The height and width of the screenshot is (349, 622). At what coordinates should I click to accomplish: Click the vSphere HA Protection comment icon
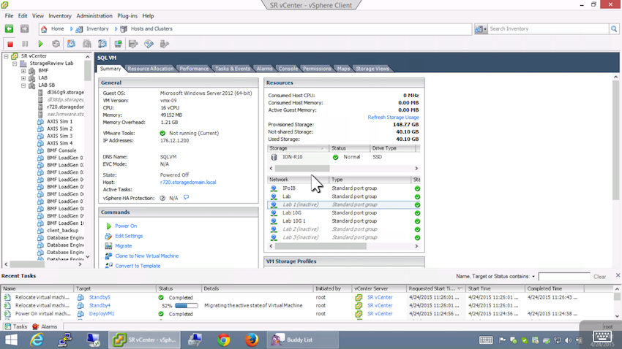click(186, 197)
